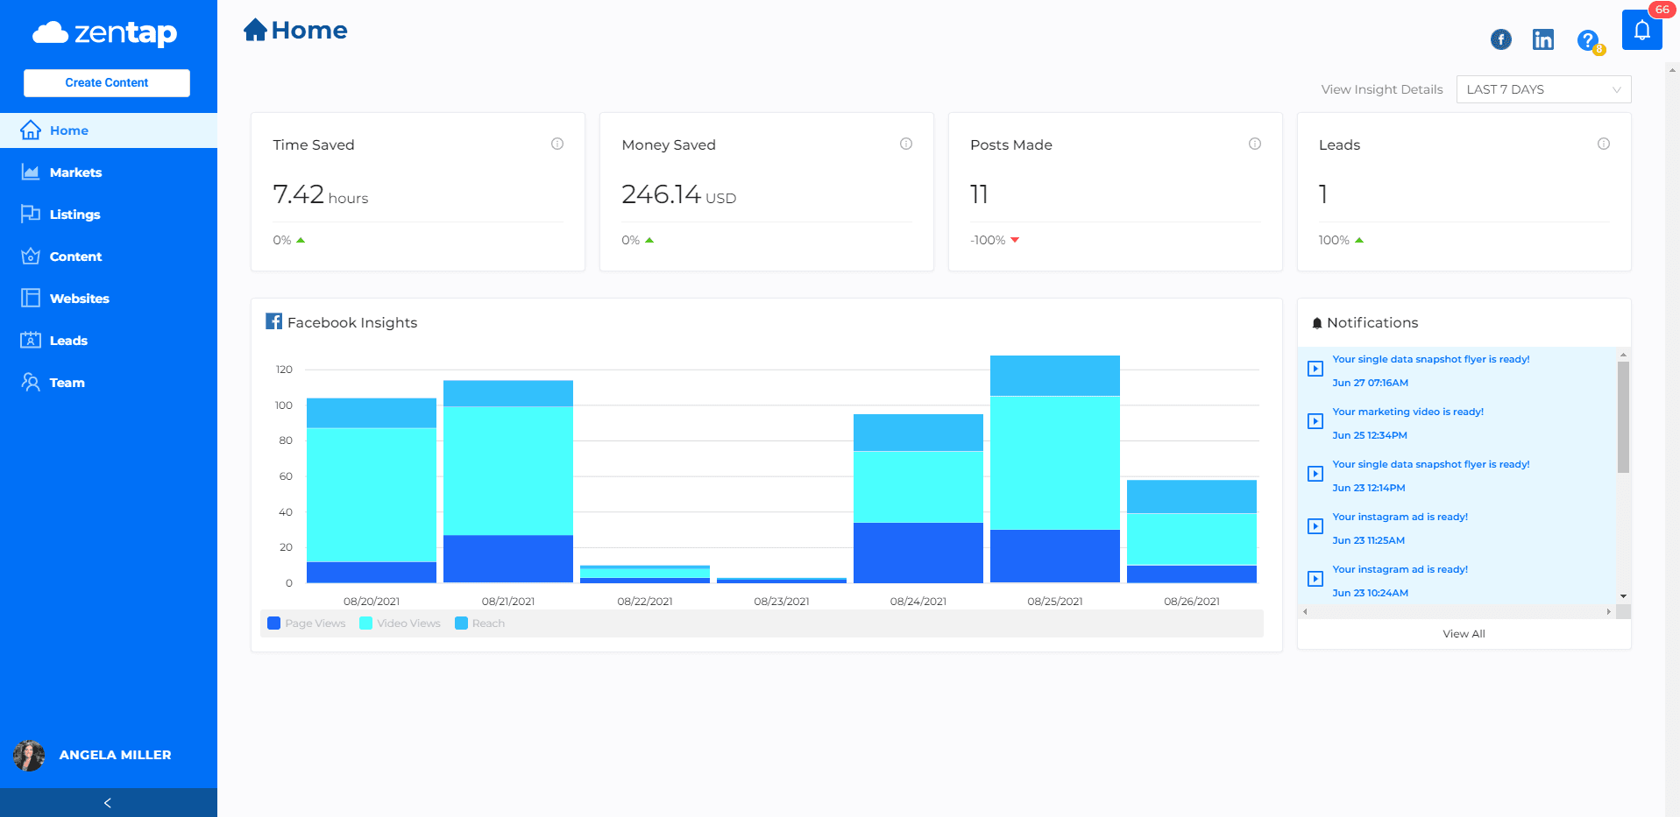This screenshot has height=817, width=1680.
Task: Click the LinkedIn icon in top header
Action: 1542,39
